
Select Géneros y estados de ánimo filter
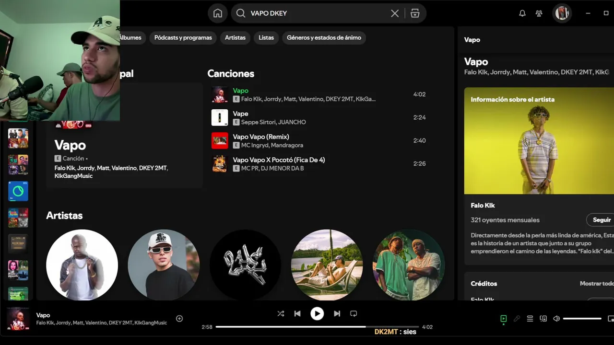[324, 37]
